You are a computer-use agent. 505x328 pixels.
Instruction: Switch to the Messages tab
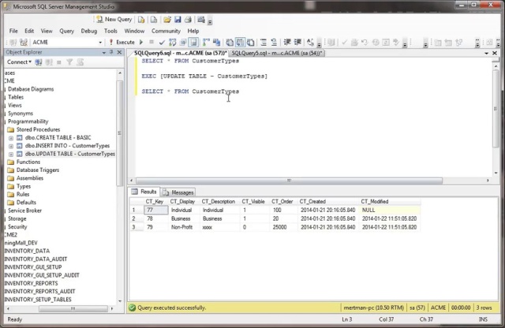178,192
